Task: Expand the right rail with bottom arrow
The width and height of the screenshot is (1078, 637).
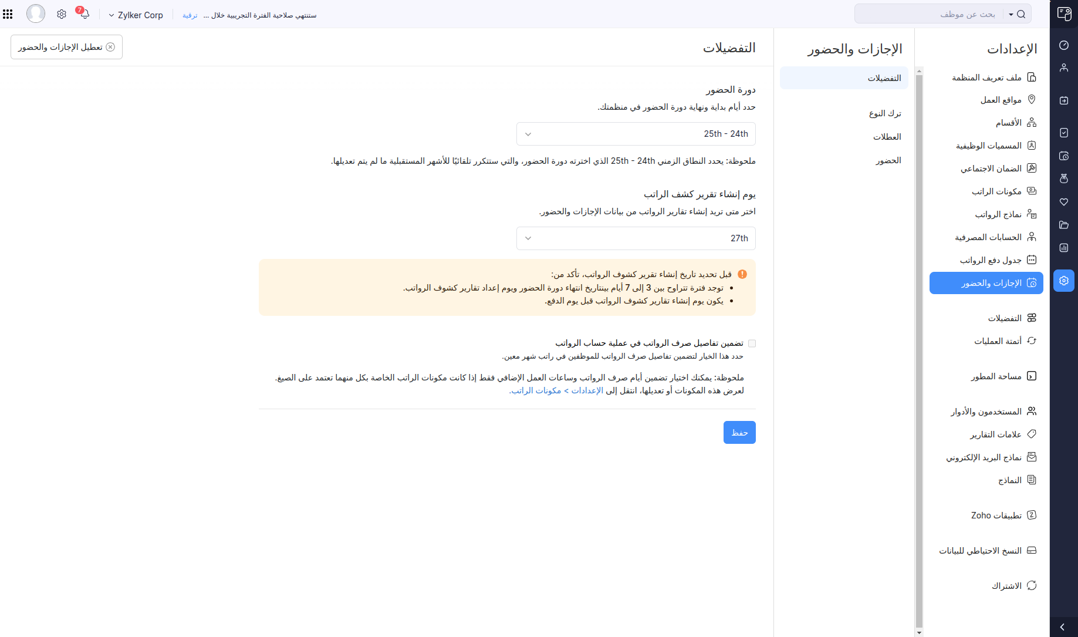Action: pyautogui.click(x=1062, y=627)
